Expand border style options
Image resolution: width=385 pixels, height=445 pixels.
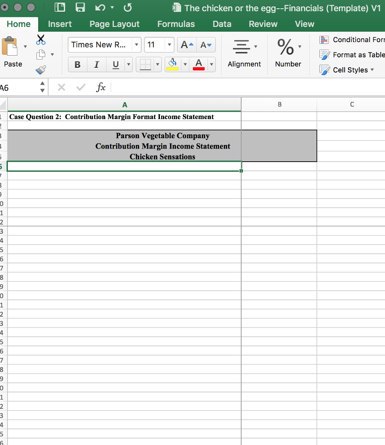157,65
